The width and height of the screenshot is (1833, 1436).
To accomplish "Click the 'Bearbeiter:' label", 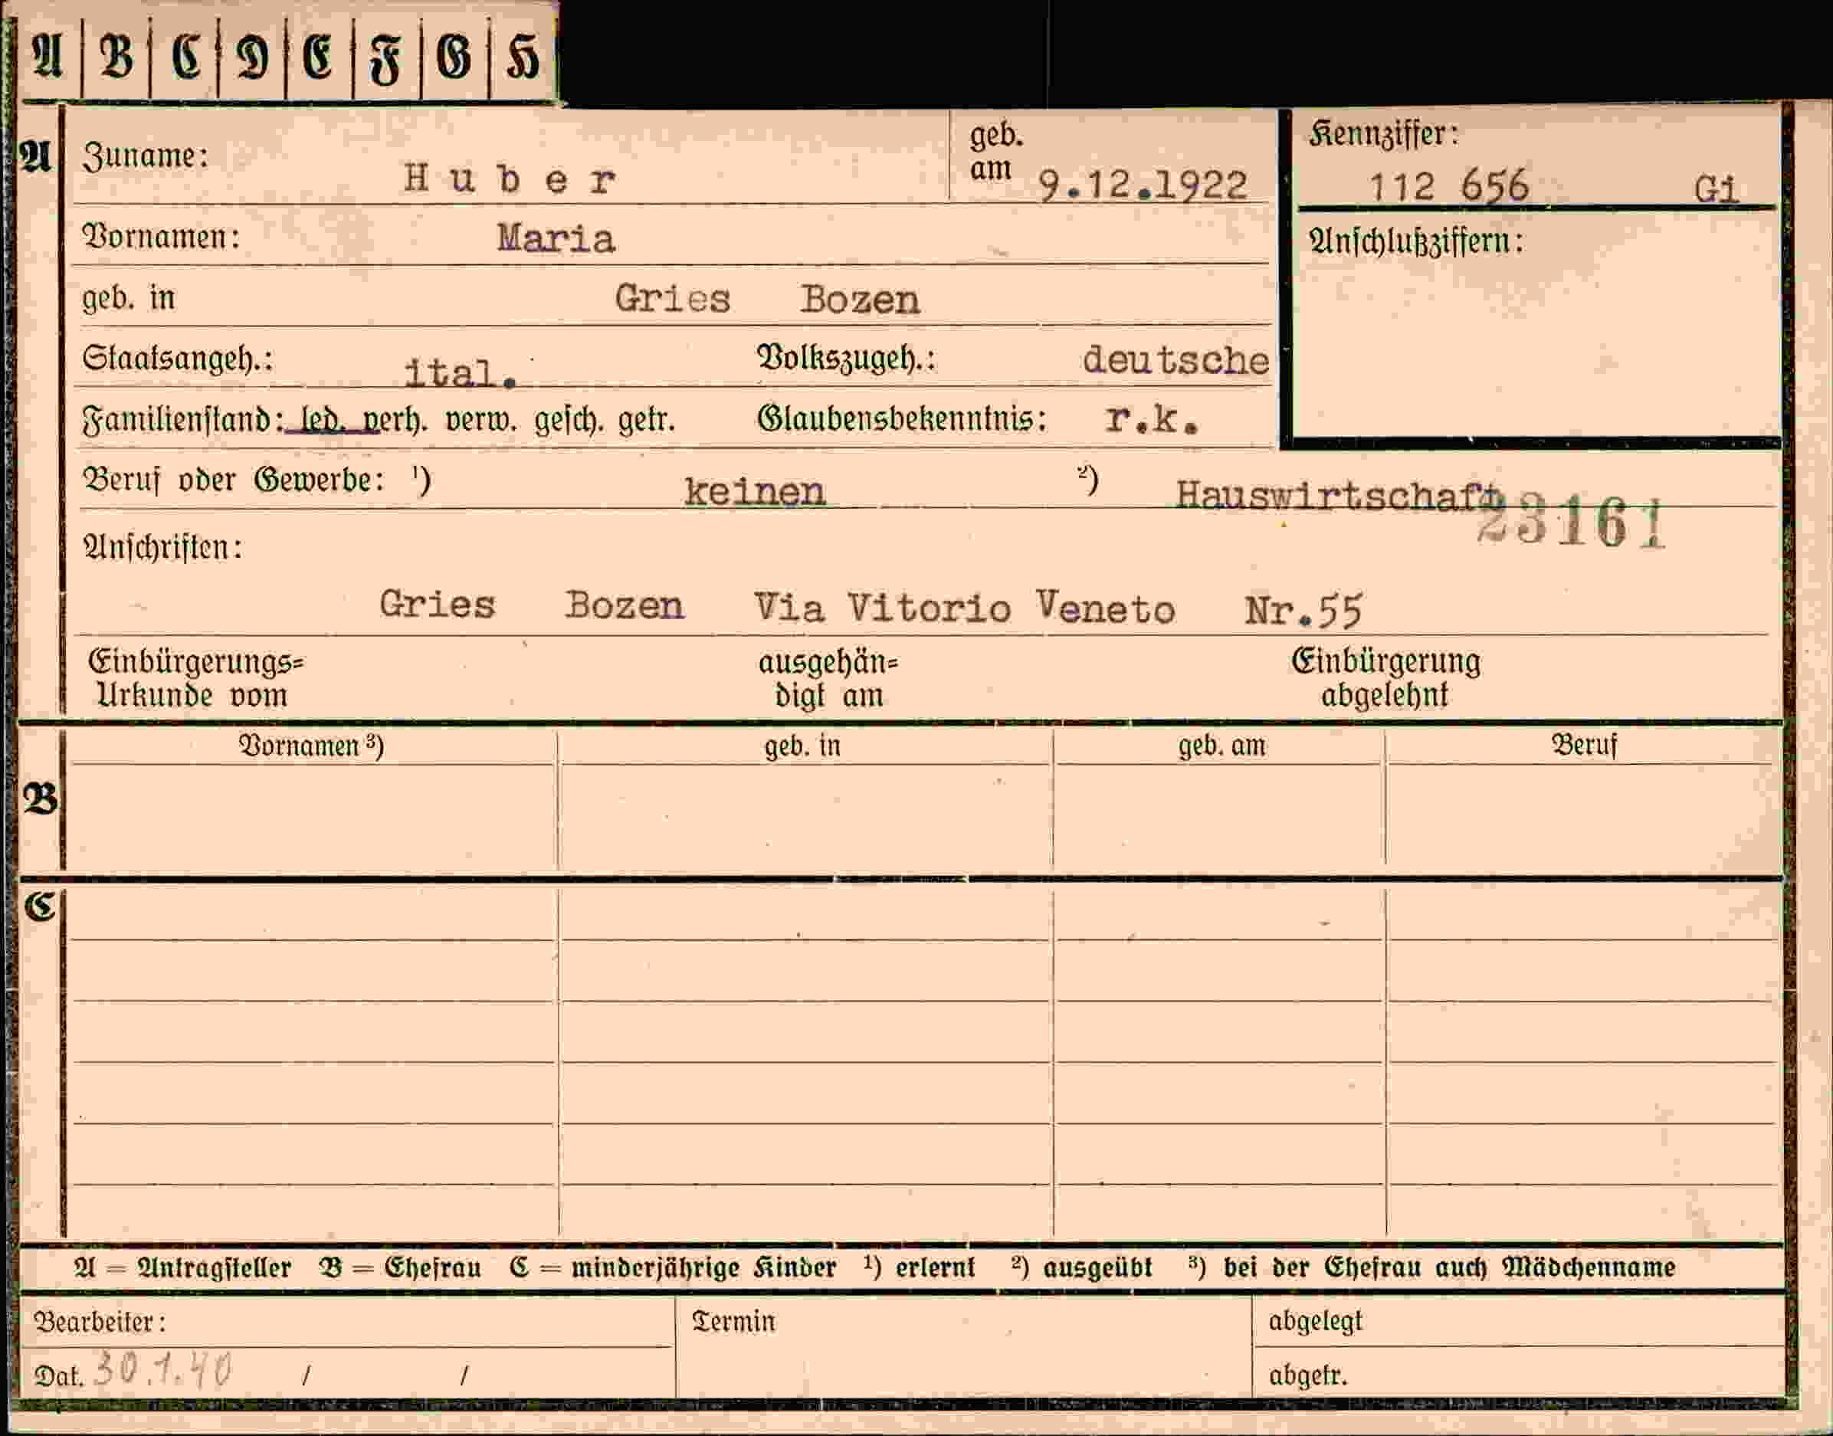I will click(100, 1323).
